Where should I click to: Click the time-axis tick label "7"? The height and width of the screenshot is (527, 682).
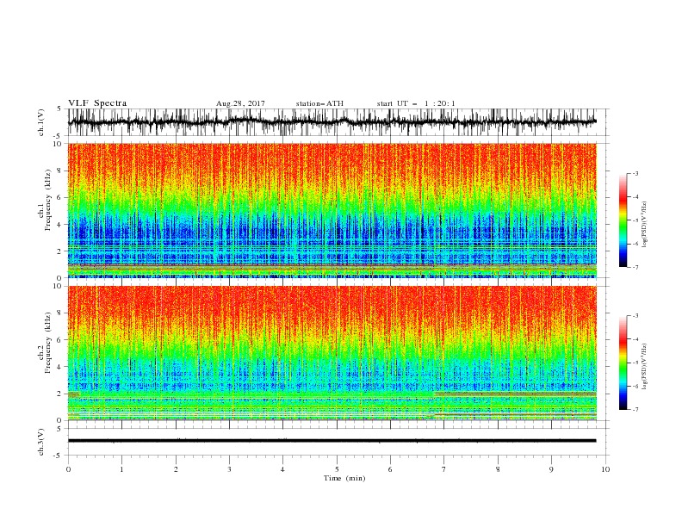(444, 469)
